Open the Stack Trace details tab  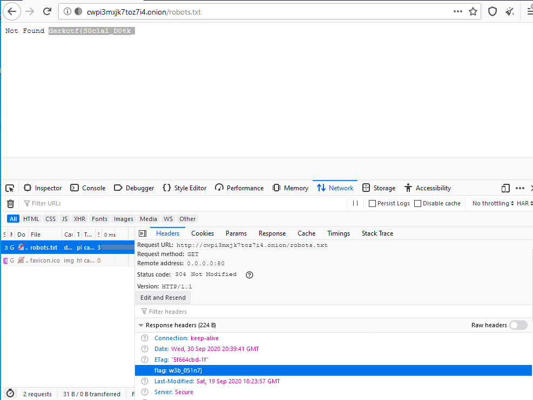pyautogui.click(x=377, y=233)
